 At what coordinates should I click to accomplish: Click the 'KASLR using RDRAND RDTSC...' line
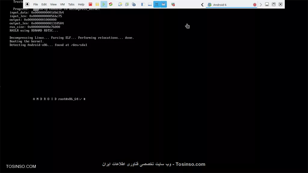34,30
